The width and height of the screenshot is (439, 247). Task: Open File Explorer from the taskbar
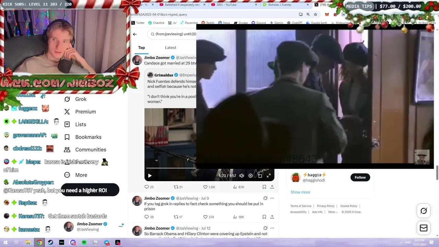28,243
